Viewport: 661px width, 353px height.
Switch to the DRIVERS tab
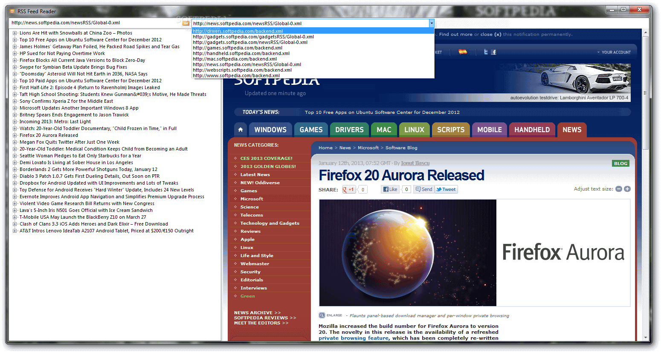click(349, 130)
